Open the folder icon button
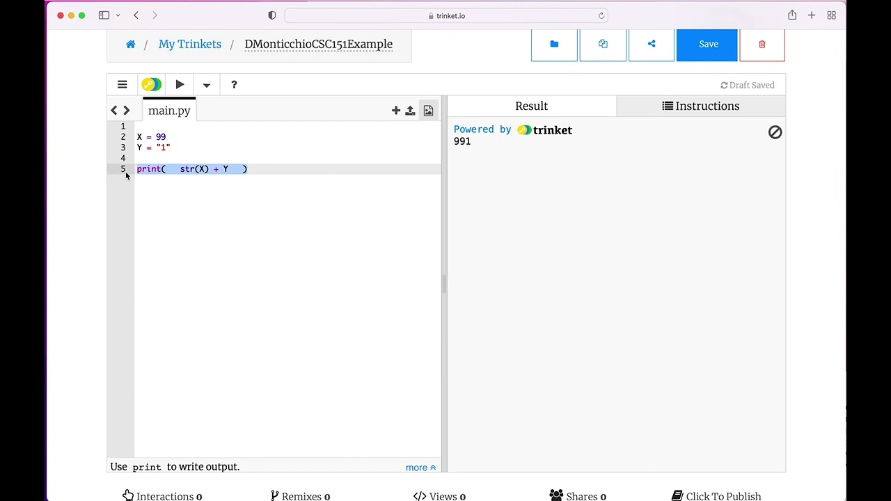Image resolution: width=891 pixels, height=501 pixels. [x=554, y=45]
